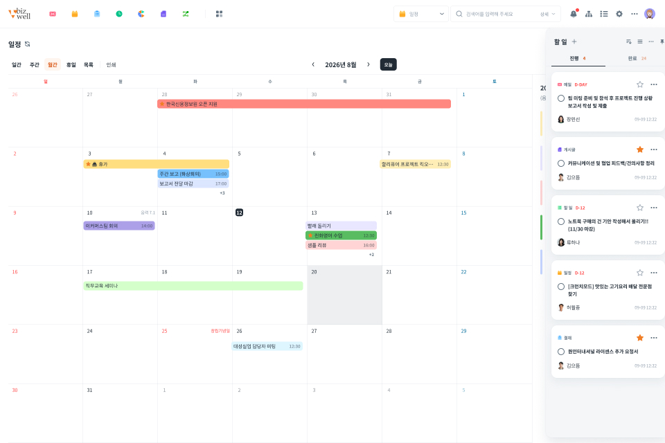The image size is (665, 443).
Task: Go to next month arrow
Action: [x=368, y=64]
